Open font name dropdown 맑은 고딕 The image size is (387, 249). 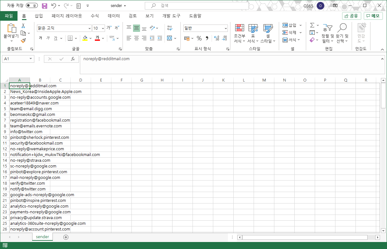coord(89,28)
